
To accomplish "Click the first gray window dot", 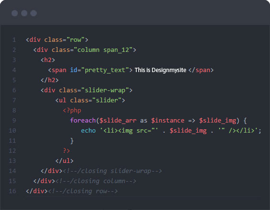I will click(15, 13).
